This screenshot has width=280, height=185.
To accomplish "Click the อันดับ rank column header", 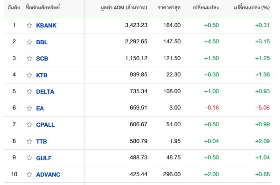I will click(14, 7).
